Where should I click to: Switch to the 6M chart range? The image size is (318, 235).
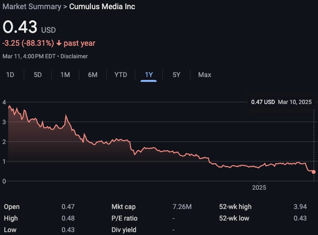click(93, 75)
